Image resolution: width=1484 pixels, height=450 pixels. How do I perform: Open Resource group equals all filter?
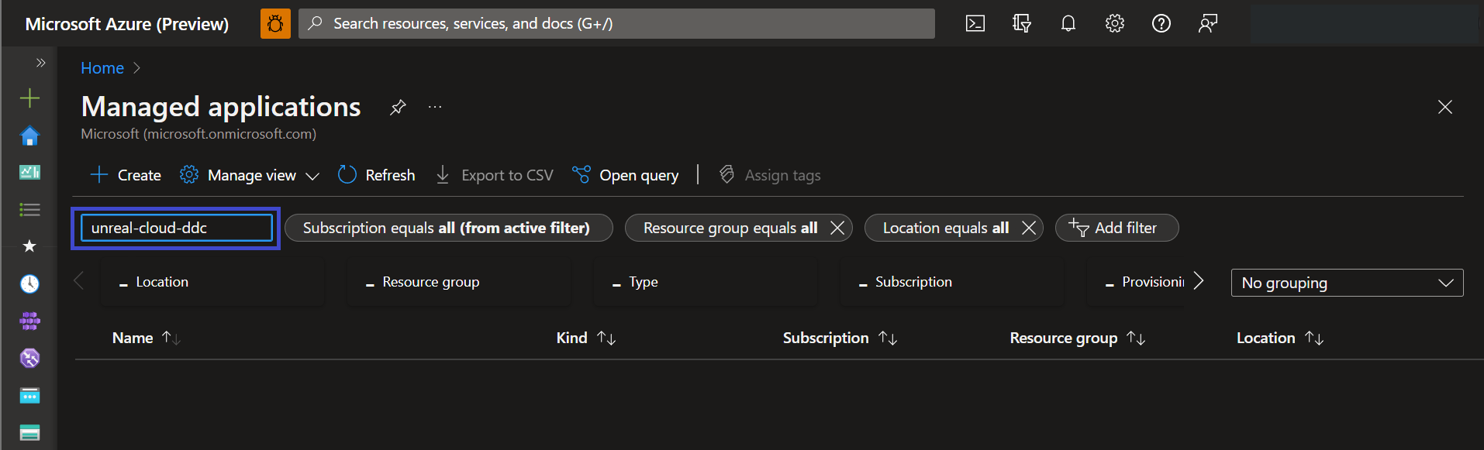pos(730,228)
